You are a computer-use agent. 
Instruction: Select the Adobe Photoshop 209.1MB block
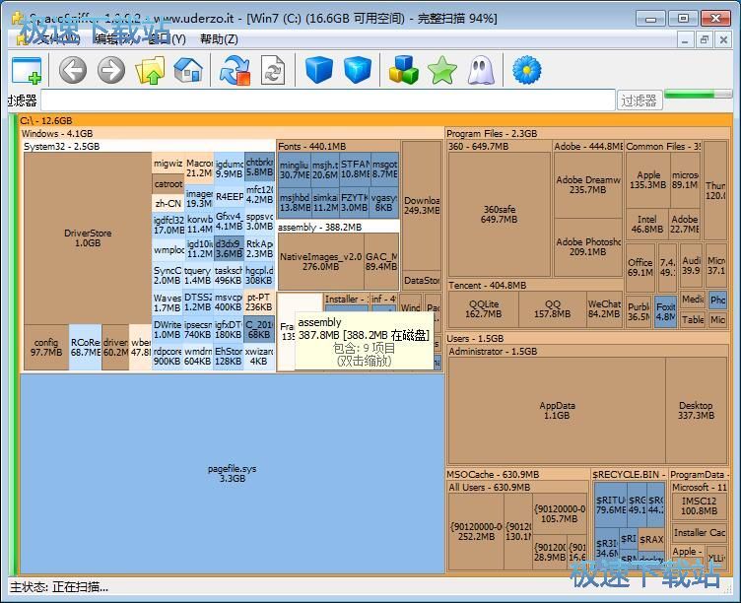(x=588, y=246)
